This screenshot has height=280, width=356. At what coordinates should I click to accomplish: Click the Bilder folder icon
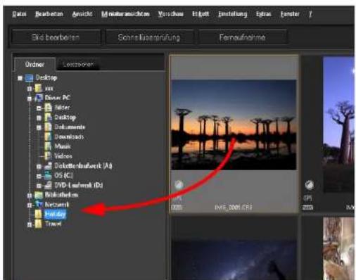pos(48,108)
